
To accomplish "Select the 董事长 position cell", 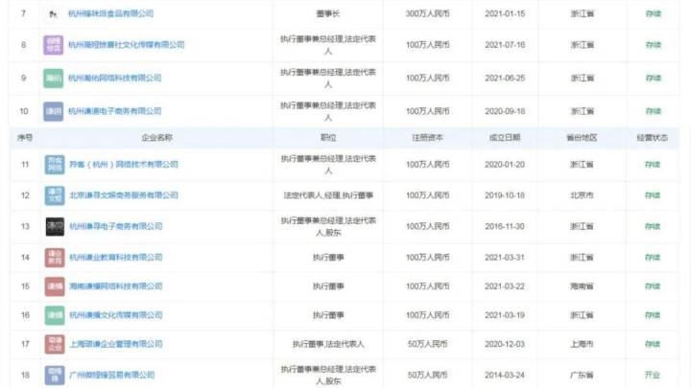I will [328, 13].
